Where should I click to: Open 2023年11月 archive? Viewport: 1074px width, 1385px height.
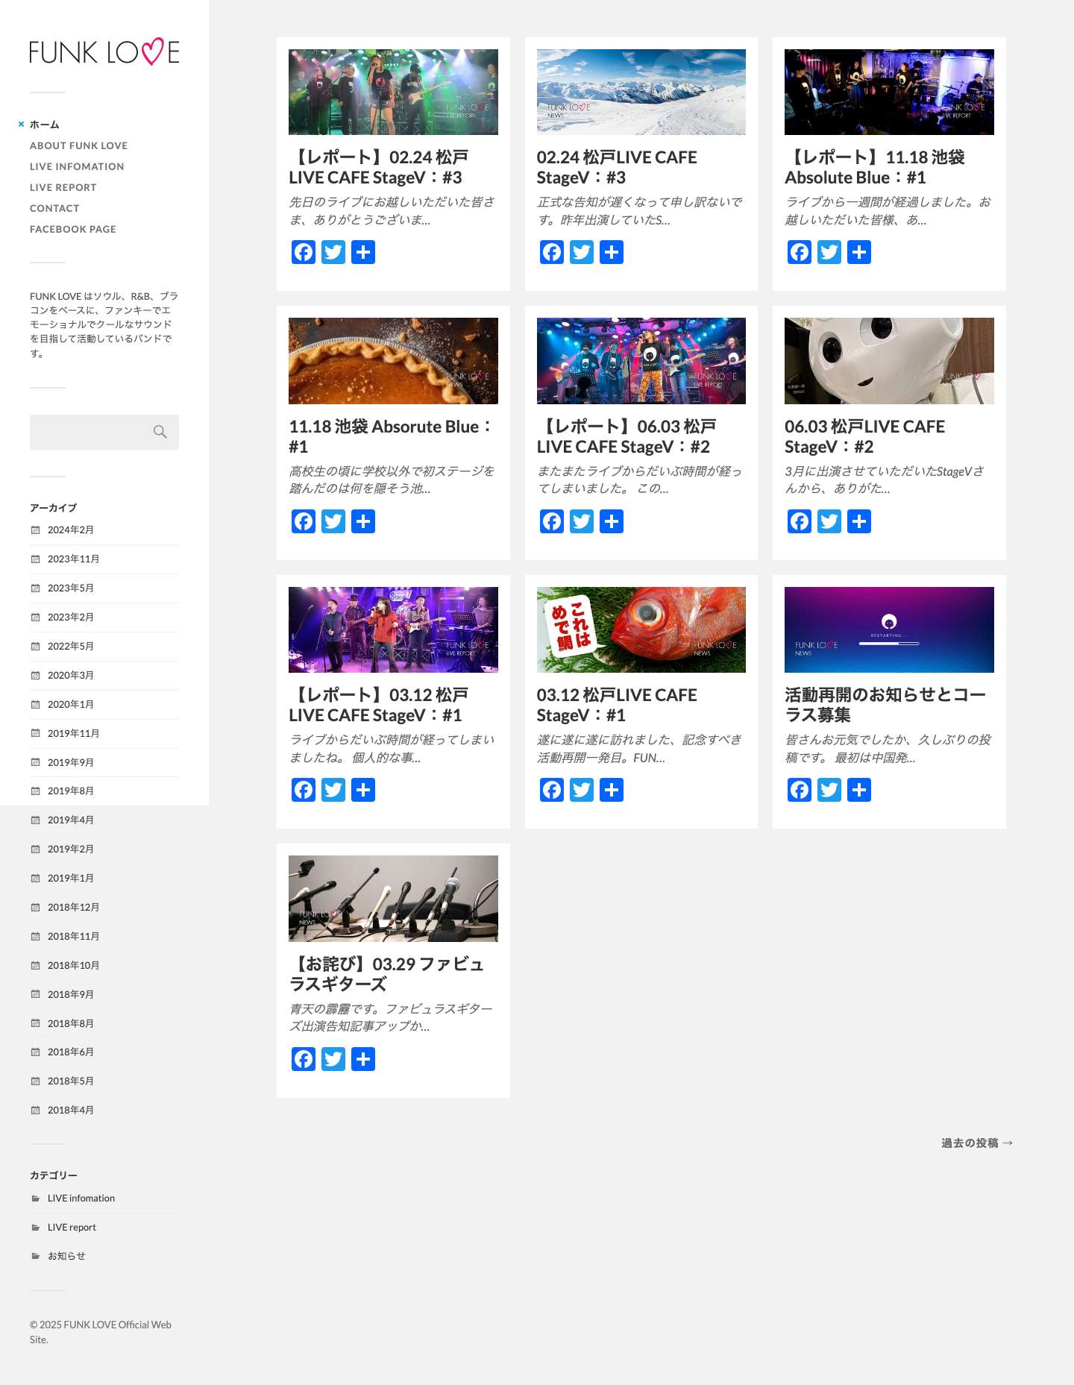pos(73,559)
